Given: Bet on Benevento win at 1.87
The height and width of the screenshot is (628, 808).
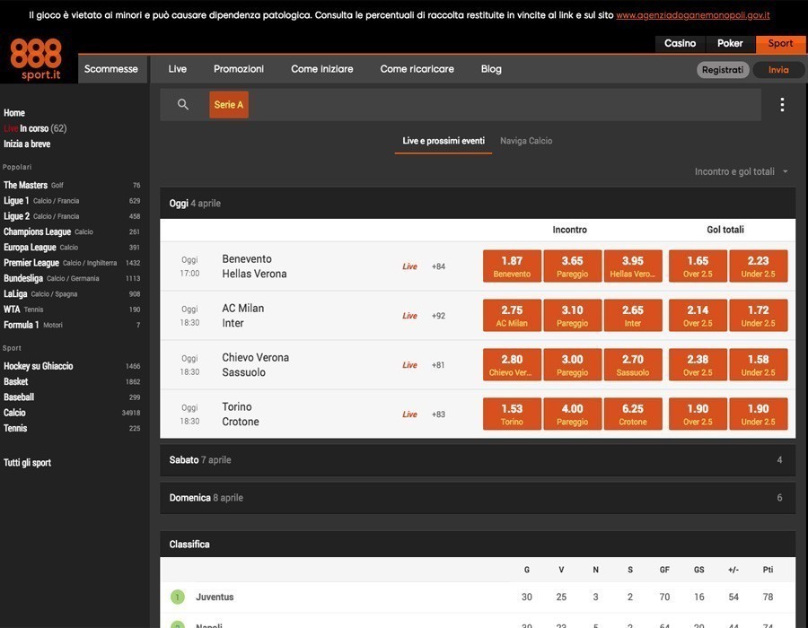Looking at the screenshot, I should (x=512, y=266).
